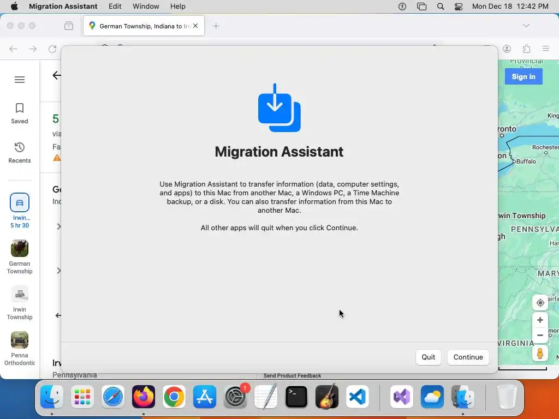The image size is (559, 419).
Task: Click the Street View pegman icon
Action: 540,354
